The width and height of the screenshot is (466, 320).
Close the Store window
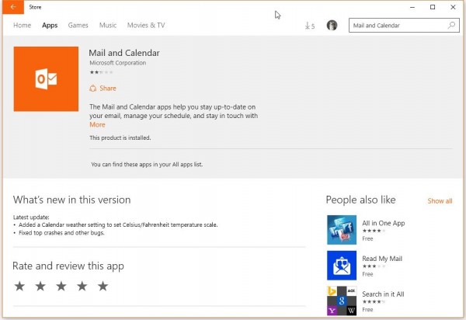[x=453, y=7]
